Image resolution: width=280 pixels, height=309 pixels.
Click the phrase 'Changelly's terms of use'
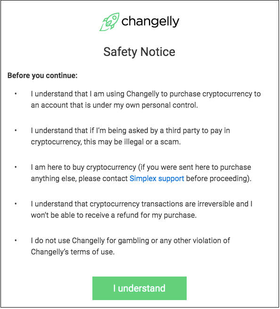coord(73,252)
